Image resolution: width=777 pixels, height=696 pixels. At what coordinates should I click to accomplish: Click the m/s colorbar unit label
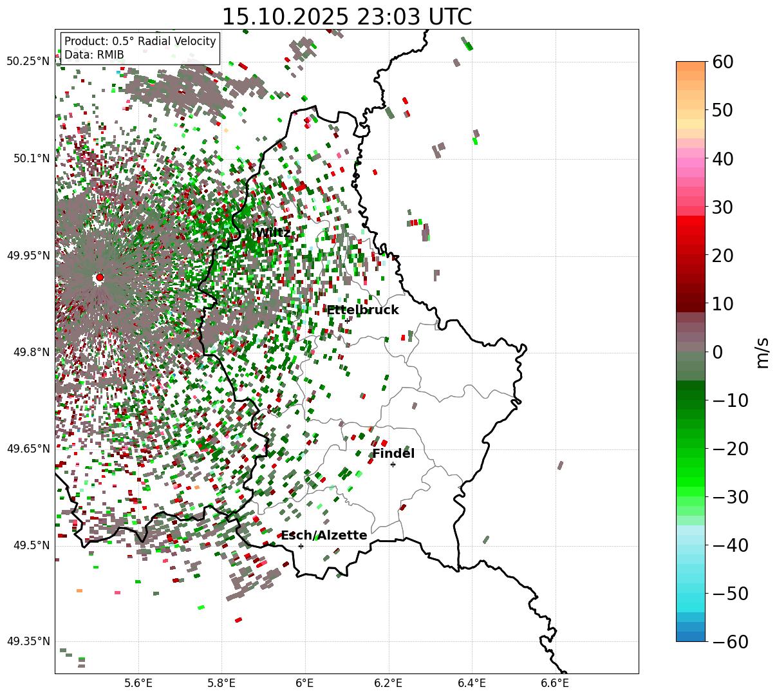pos(763,352)
